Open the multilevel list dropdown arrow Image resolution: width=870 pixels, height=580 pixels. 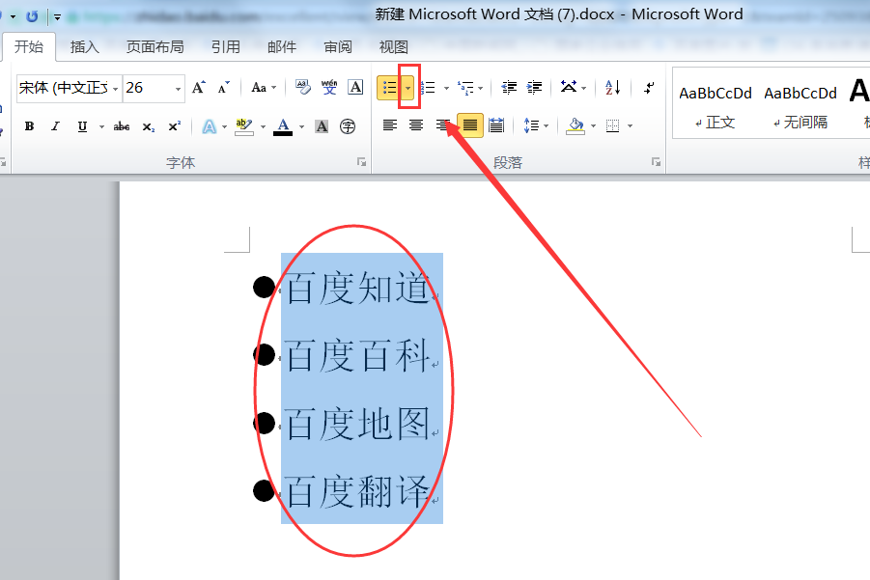(x=481, y=88)
